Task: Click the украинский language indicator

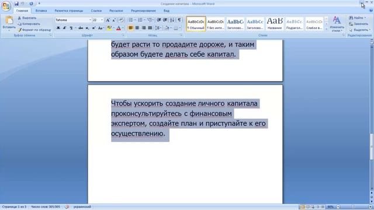Action: tap(82, 207)
